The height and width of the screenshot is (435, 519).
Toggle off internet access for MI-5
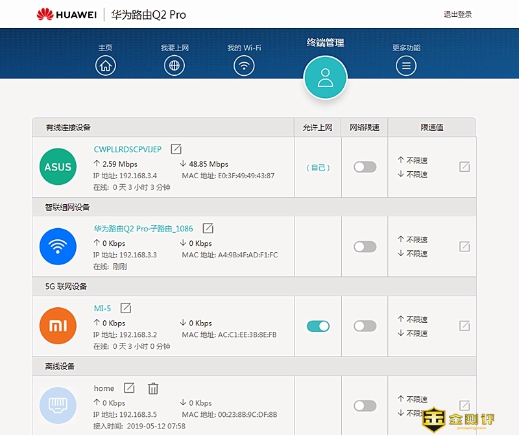[x=318, y=326]
